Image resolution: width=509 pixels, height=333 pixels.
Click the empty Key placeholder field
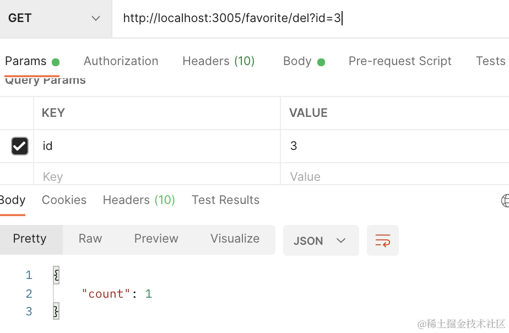pyautogui.click(x=154, y=176)
